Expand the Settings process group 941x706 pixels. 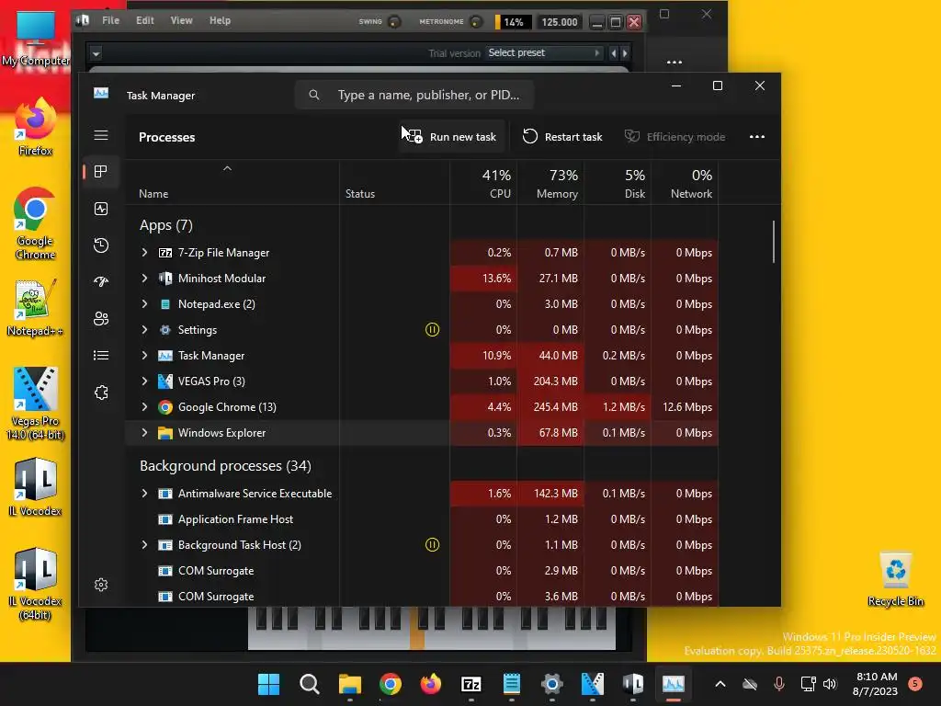pyautogui.click(x=144, y=330)
